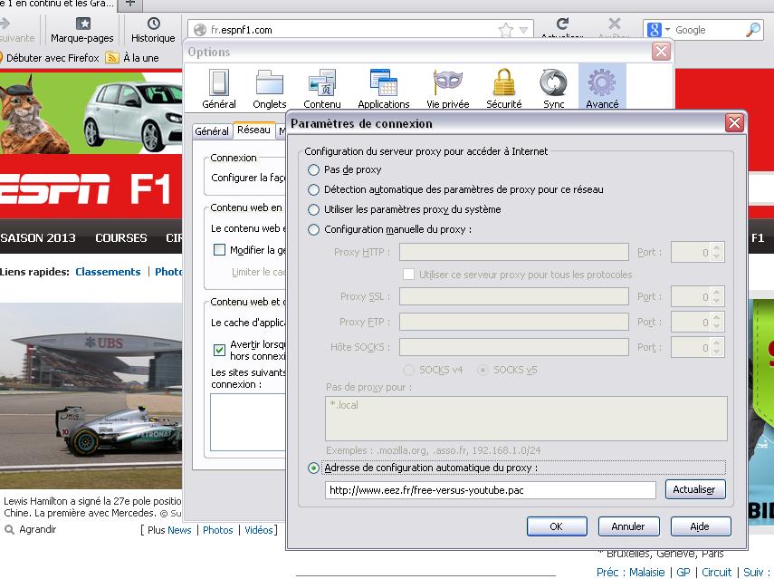
Task: Select automatic proxy configuration address radio
Action: tap(313, 468)
